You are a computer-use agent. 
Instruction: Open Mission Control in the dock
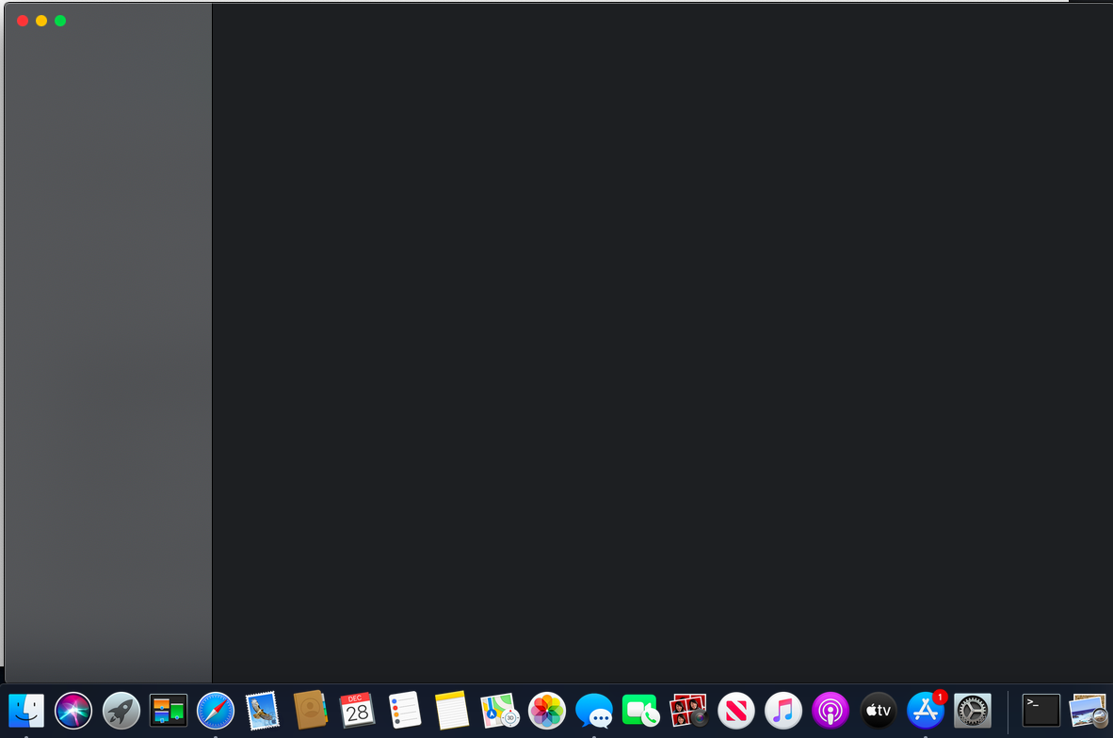click(x=169, y=711)
